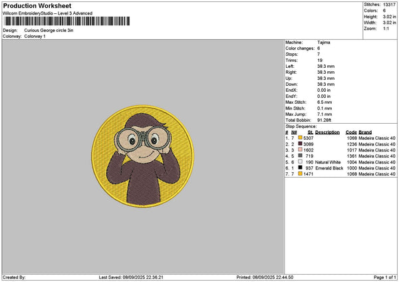Screen dimensions: 399x282
Task: Click the Emerald Black color swatch
Action: pyautogui.click(x=300, y=168)
